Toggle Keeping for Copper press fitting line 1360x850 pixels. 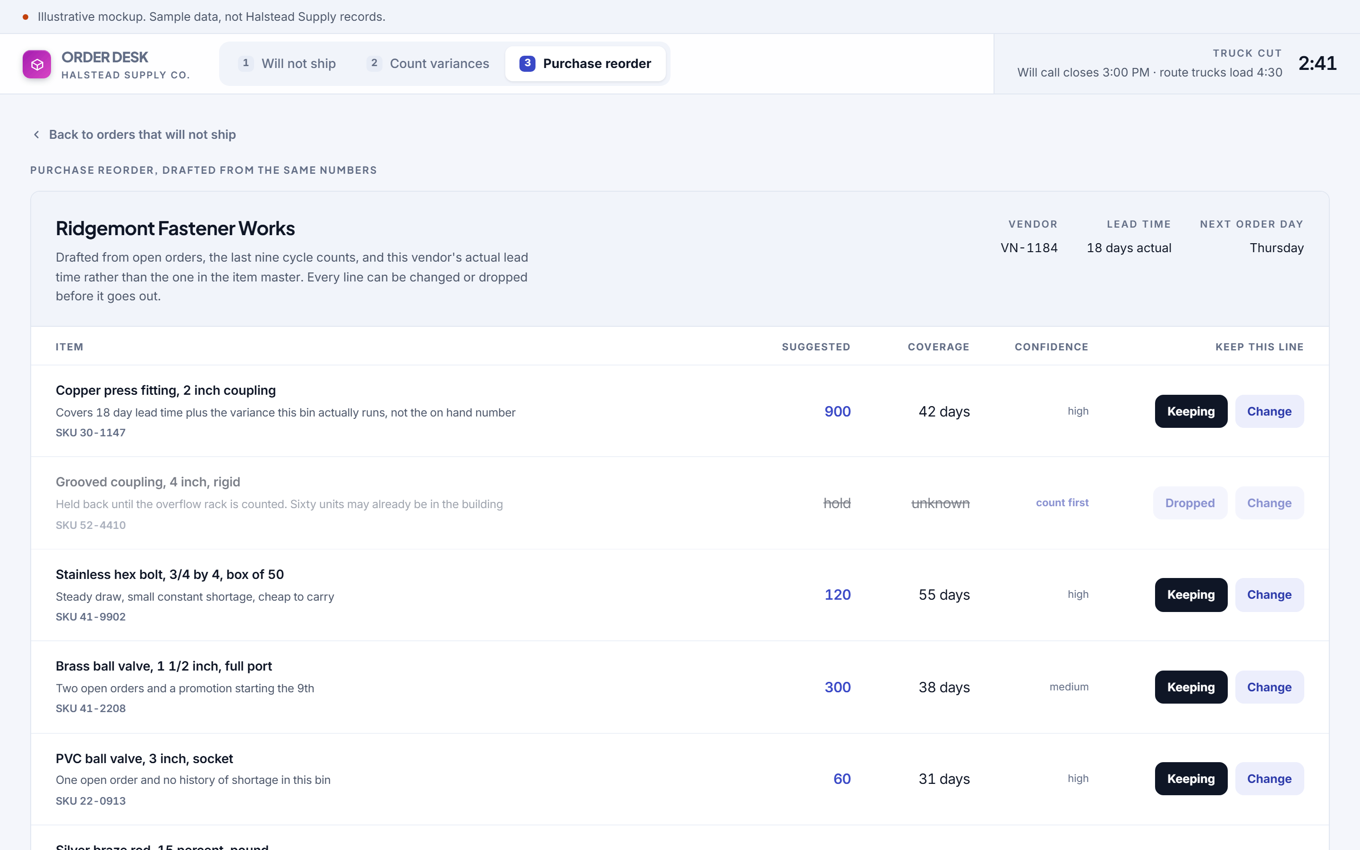click(x=1191, y=411)
